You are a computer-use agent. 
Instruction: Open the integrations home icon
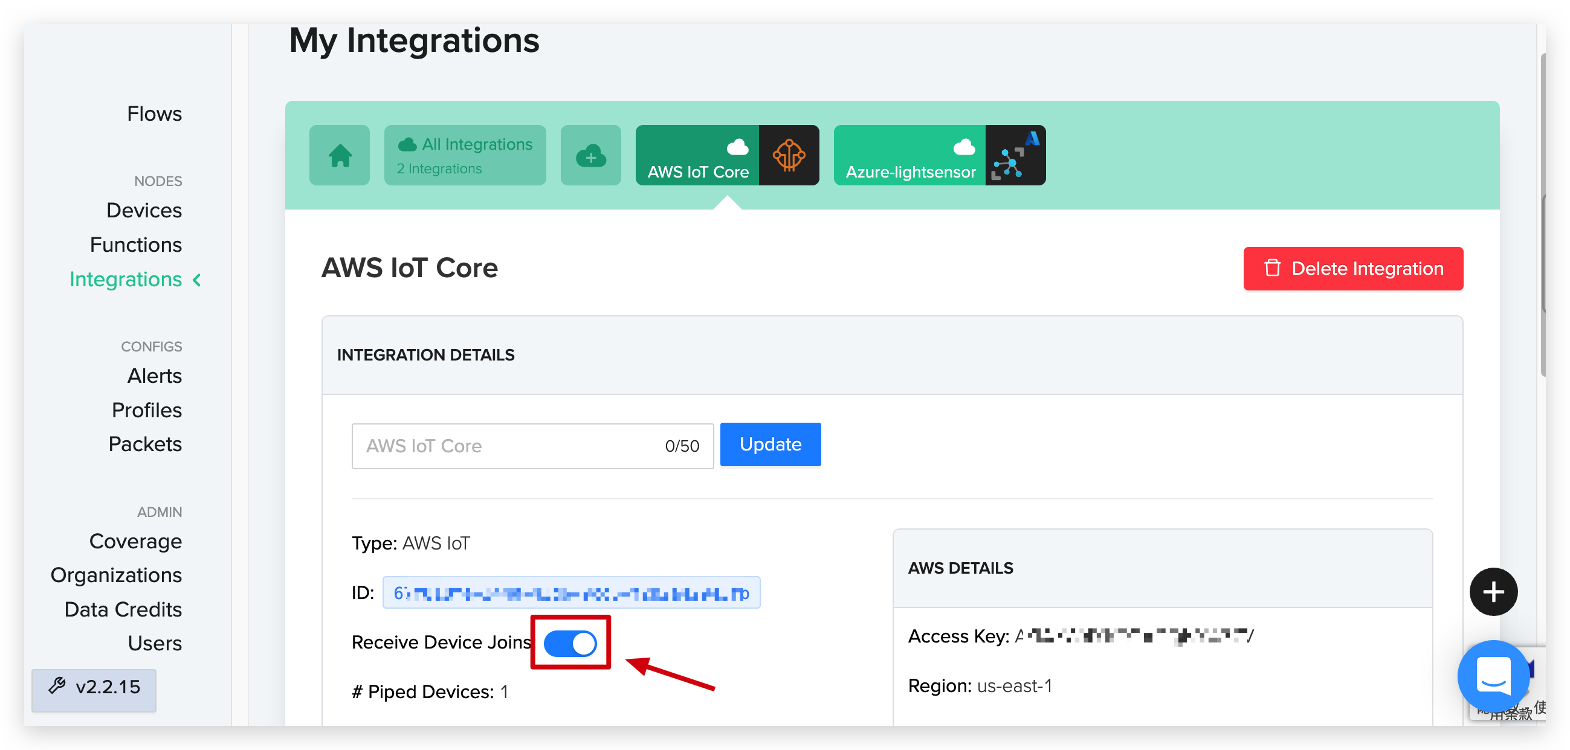(x=340, y=155)
